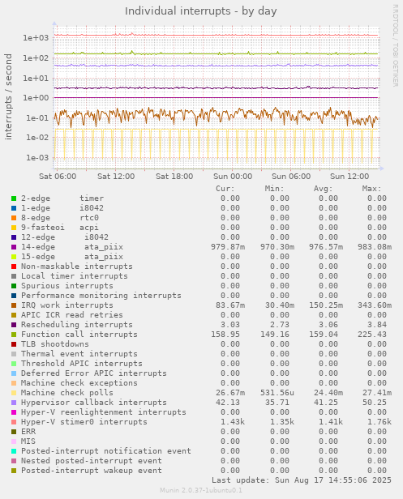Click the 1e+03 y-axis tick label

click(36, 38)
